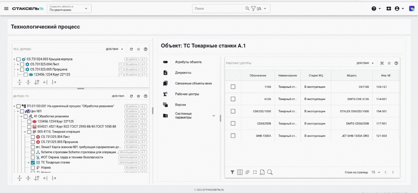Expand Системные параметры section
Screen dimensions: 418x193
[x=213, y=115]
